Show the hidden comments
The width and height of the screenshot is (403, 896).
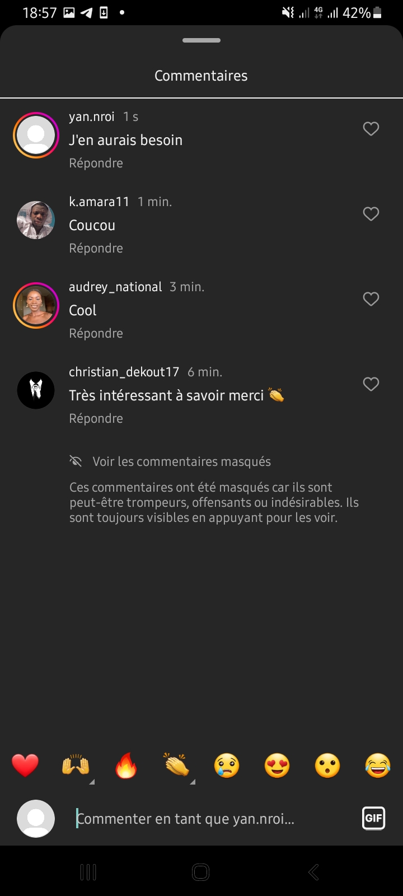pyautogui.click(x=181, y=461)
